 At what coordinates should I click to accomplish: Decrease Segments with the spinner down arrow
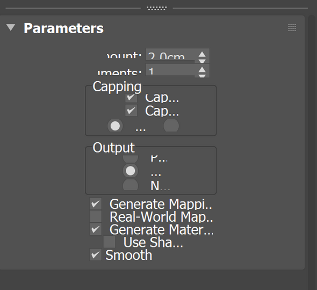(202, 76)
